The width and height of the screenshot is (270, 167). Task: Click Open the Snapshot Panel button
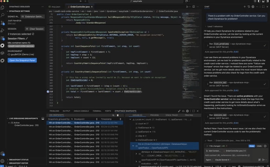[22, 60]
